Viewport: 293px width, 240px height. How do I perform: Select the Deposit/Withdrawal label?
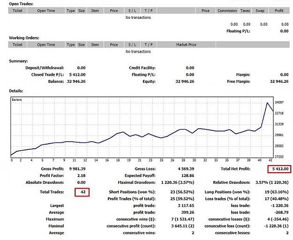click(45, 68)
